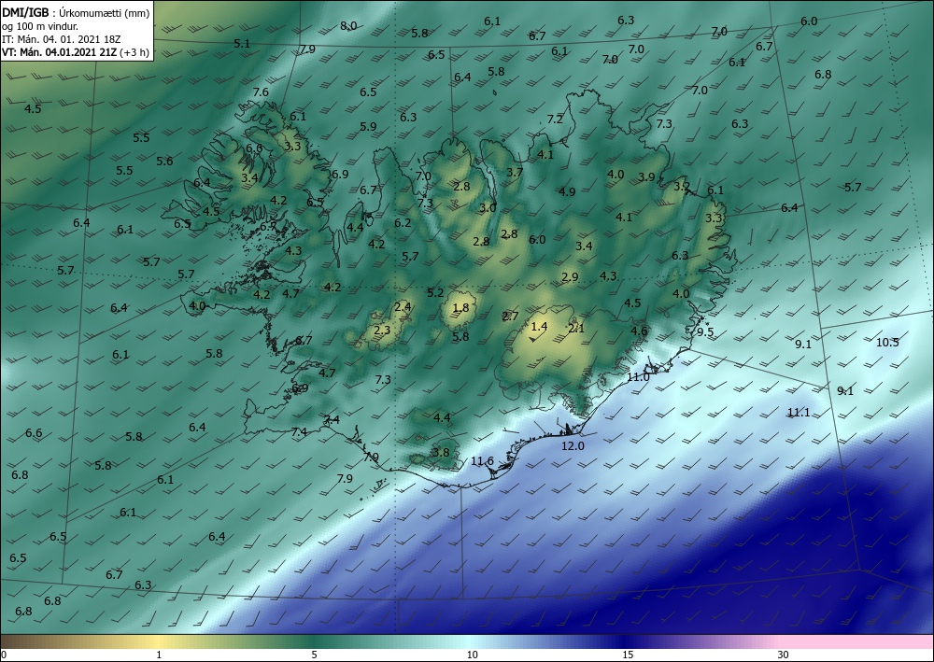Click the 12.0 precipitation value on the southeast coast
The width and height of the screenshot is (934, 662).
tap(573, 445)
